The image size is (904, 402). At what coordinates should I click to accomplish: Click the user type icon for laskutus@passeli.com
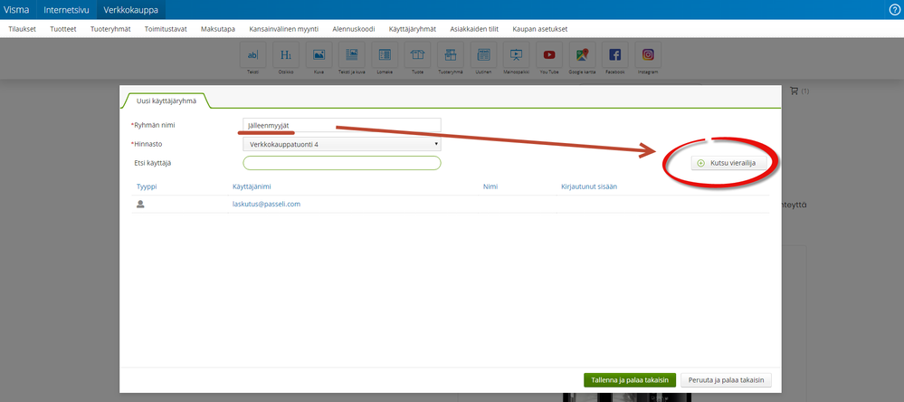click(x=140, y=205)
